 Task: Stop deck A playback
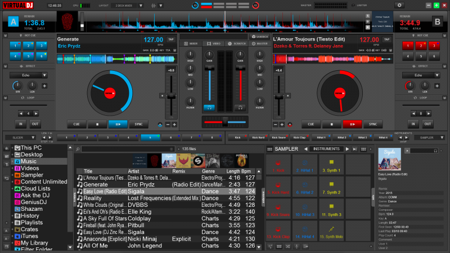coord(97,124)
